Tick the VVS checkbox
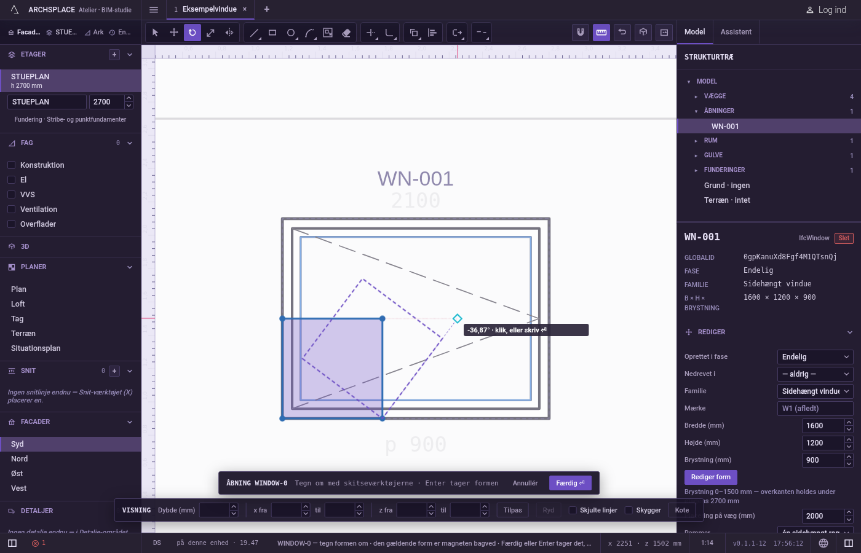861x553 pixels. (x=11, y=195)
